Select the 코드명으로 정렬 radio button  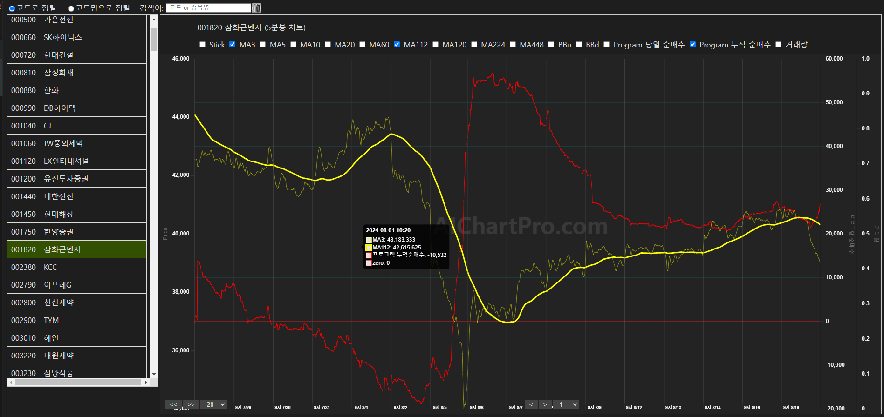(x=71, y=8)
